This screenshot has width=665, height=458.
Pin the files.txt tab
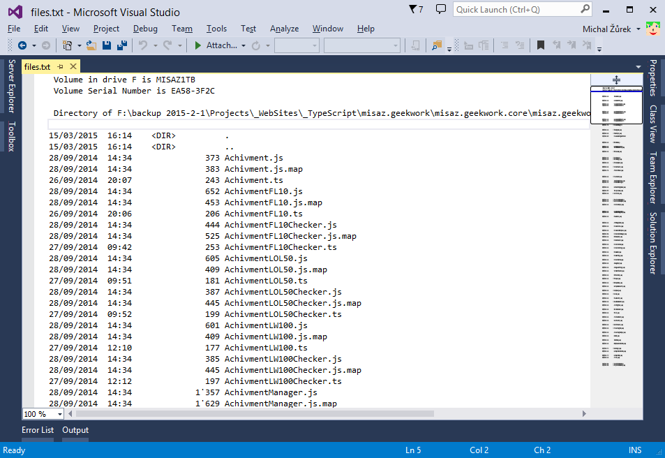61,66
